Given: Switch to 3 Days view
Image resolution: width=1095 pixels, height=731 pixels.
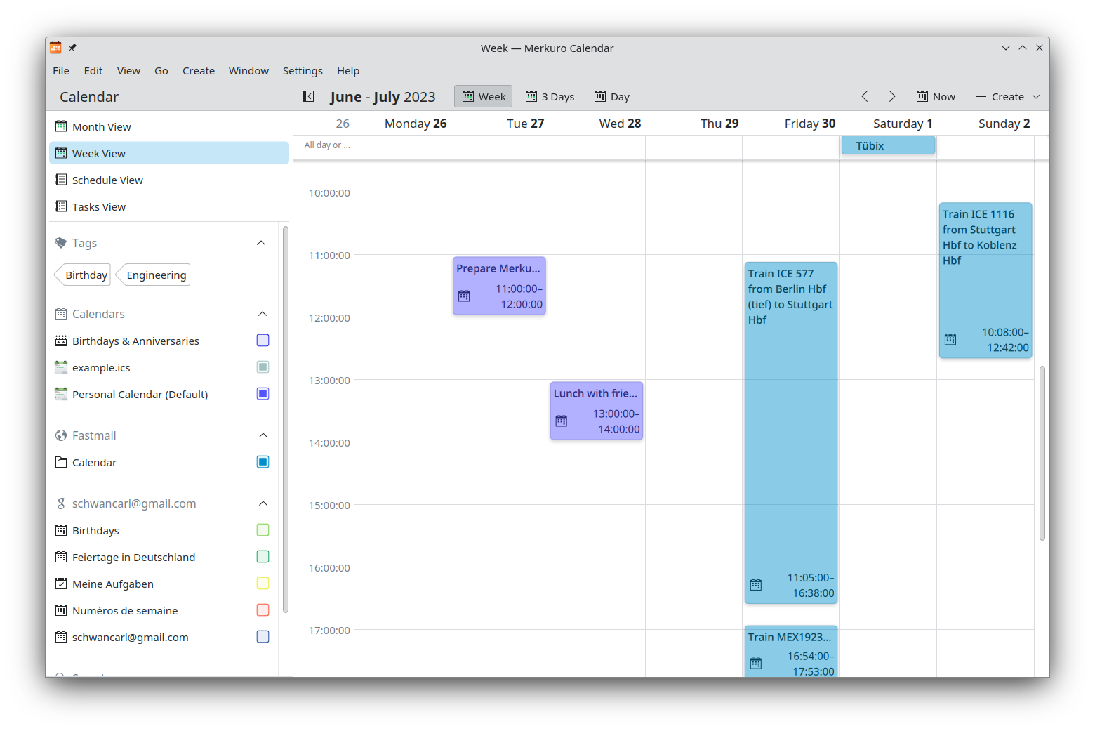Looking at the screenshot, I should (550, 96).
